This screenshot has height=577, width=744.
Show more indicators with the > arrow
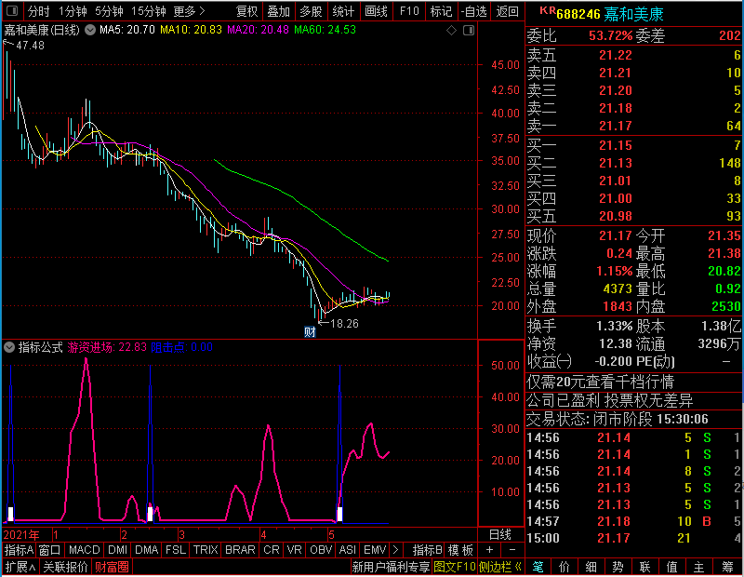396,550
